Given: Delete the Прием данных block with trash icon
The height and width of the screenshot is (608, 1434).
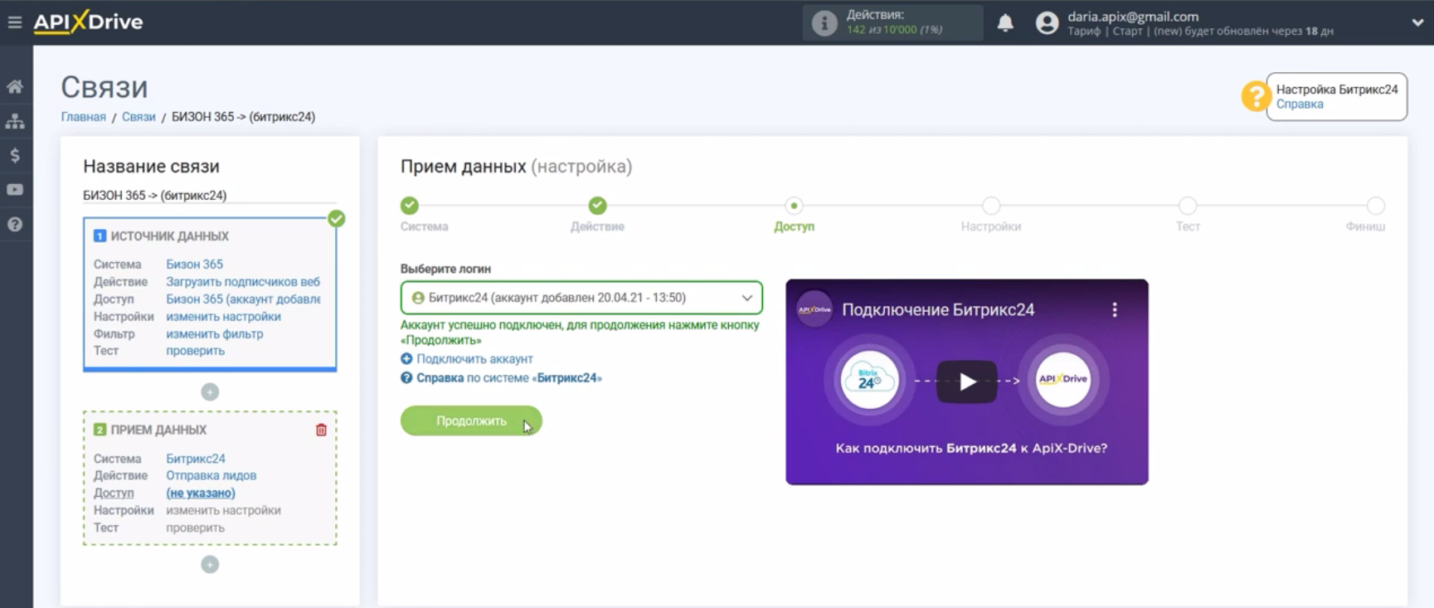Looking at the screenshot, I should 321,430.
